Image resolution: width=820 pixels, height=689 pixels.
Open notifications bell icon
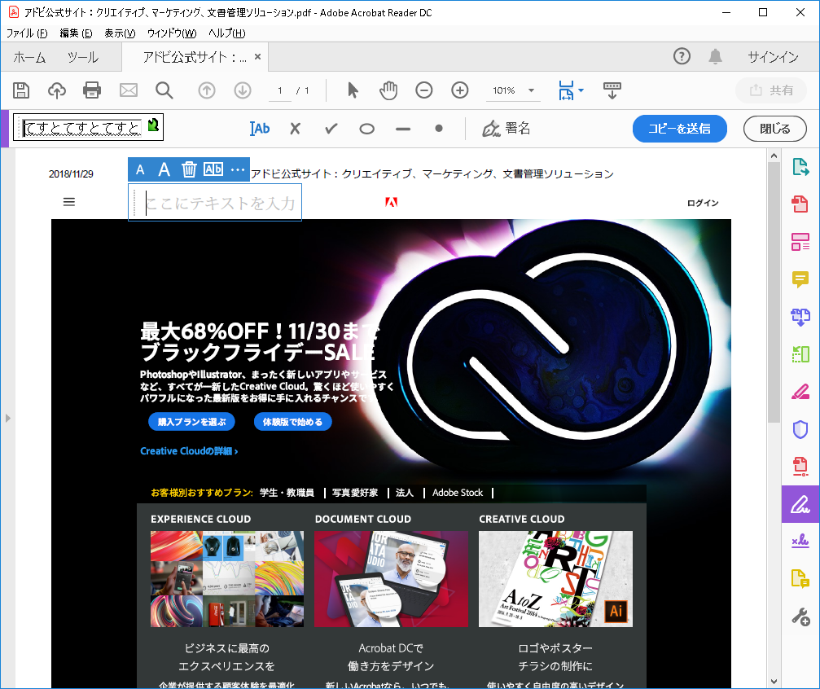click(716, 56)
